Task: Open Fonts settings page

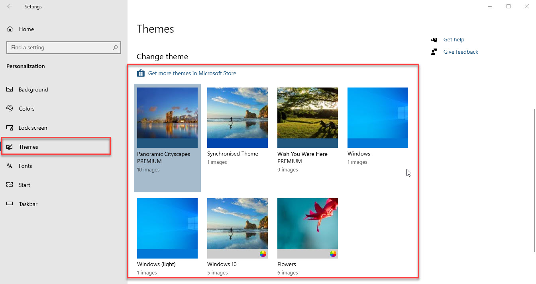Action: point(64,166)
